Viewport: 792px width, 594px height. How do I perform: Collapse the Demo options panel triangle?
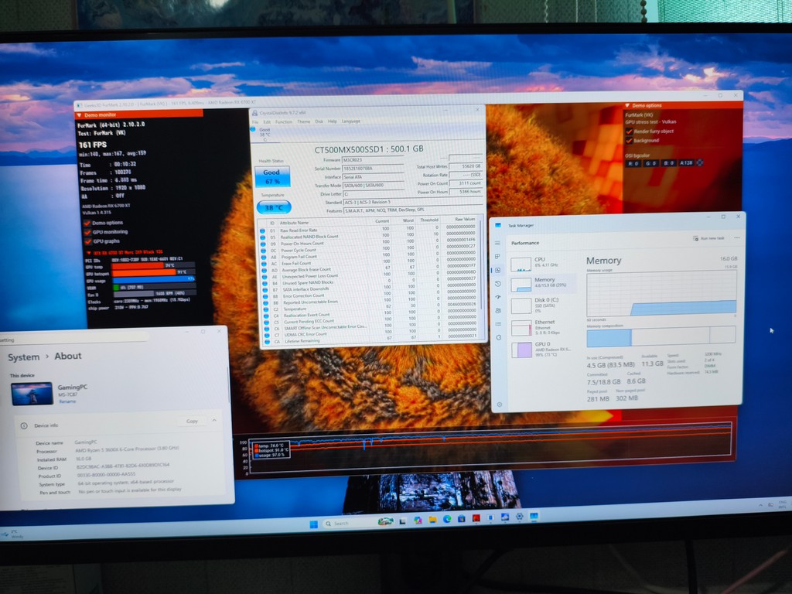click(x=627, y=105)
